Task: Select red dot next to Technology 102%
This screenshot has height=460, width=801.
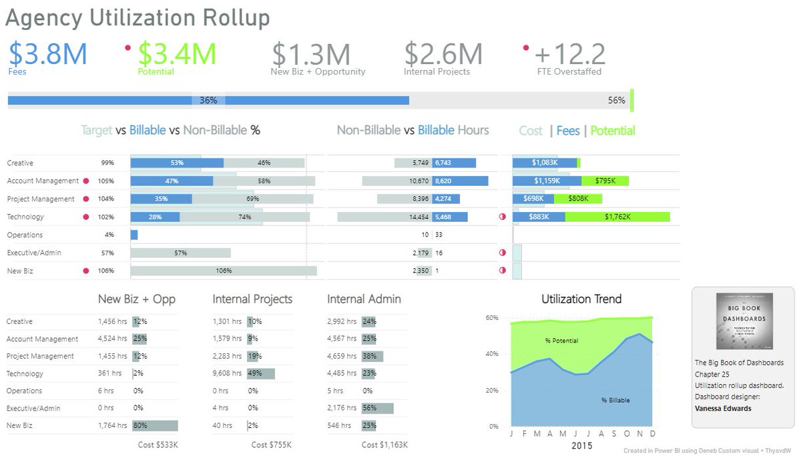Action: point(86,217)
